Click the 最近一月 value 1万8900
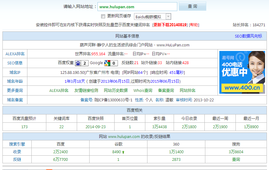This screenshot has height=170, width=269. pyautogui.click(x=251, y=127)
